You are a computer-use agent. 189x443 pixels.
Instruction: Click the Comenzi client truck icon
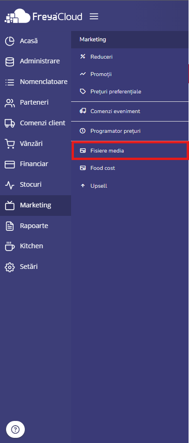(x=10, y=123)
